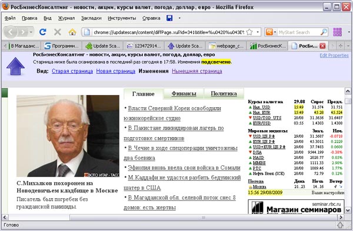353x231 pixels.
Task: Click the purple grid toolbar icon
Action: coord(337,32)
